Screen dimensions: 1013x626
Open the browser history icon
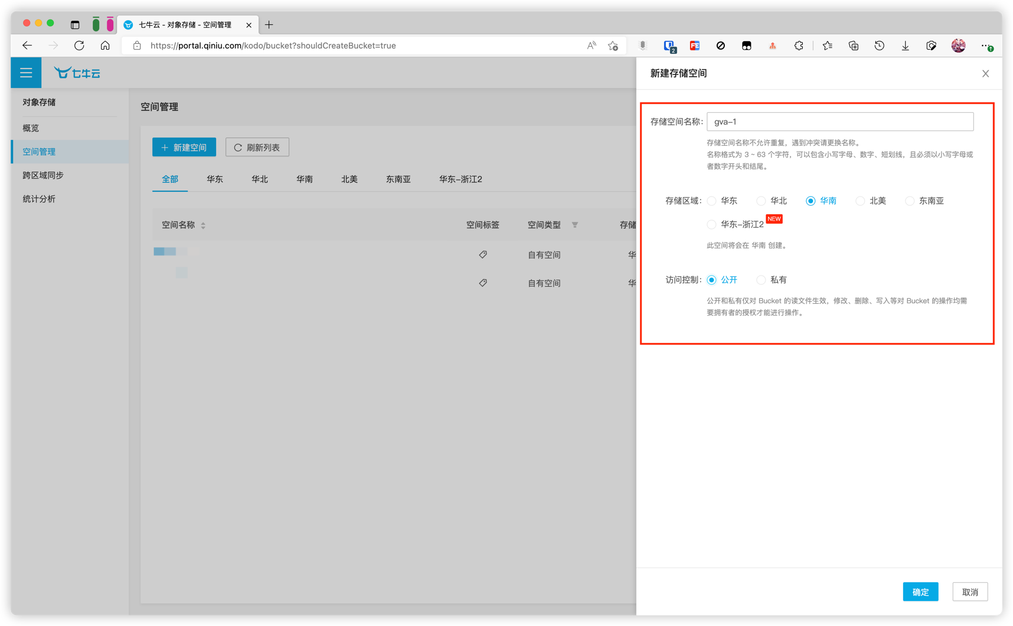coord(879,45)
